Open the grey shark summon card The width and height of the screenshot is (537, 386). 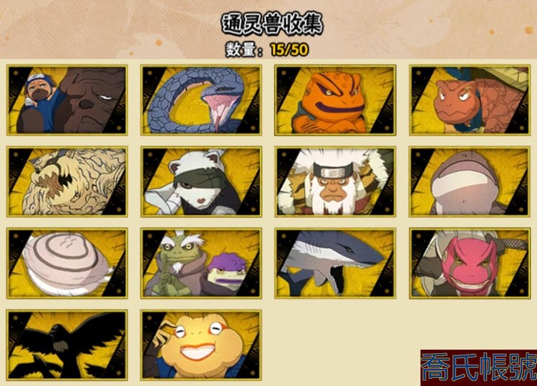click(335, 263)
